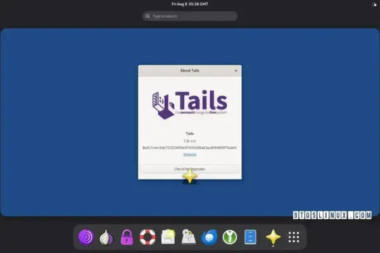The image size is (380, 253).
Task: Click the Built from commit hash text
Action: point(190,147)
